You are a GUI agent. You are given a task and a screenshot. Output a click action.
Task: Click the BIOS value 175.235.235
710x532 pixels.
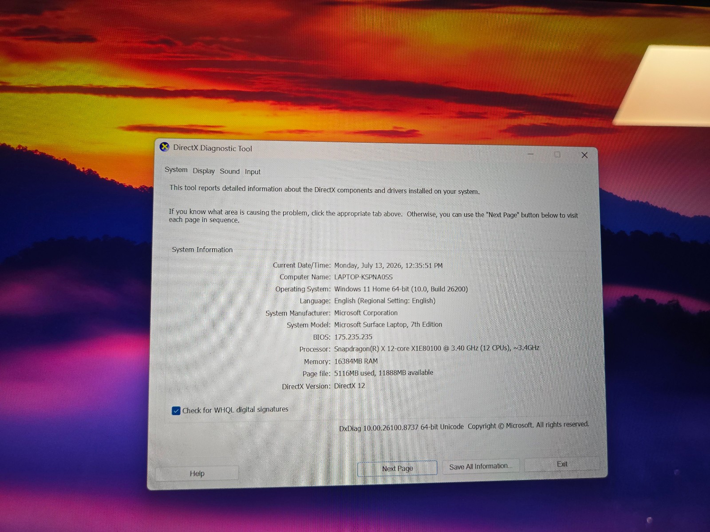coord(353,337)
